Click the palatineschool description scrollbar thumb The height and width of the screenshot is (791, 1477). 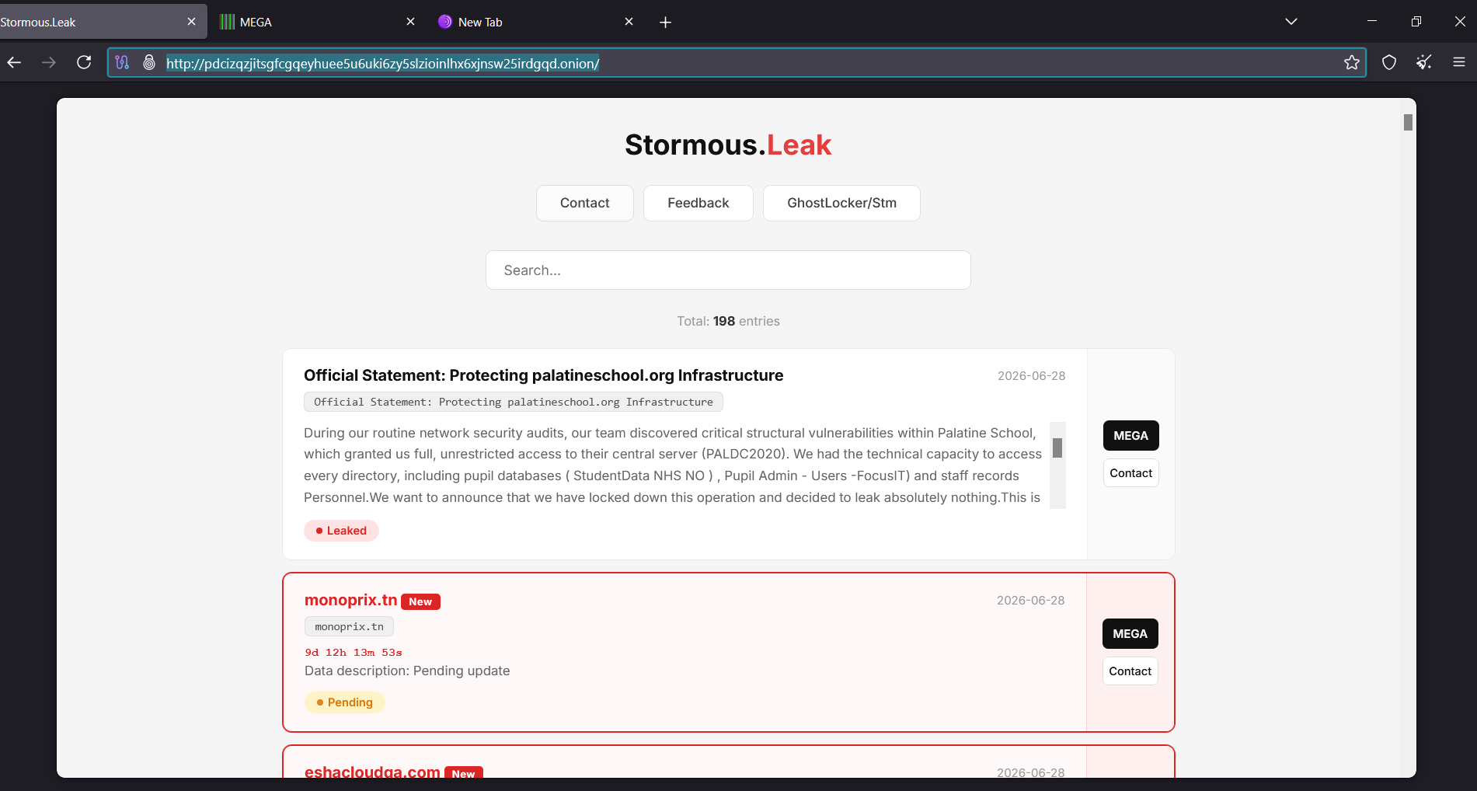point(1057,448)
